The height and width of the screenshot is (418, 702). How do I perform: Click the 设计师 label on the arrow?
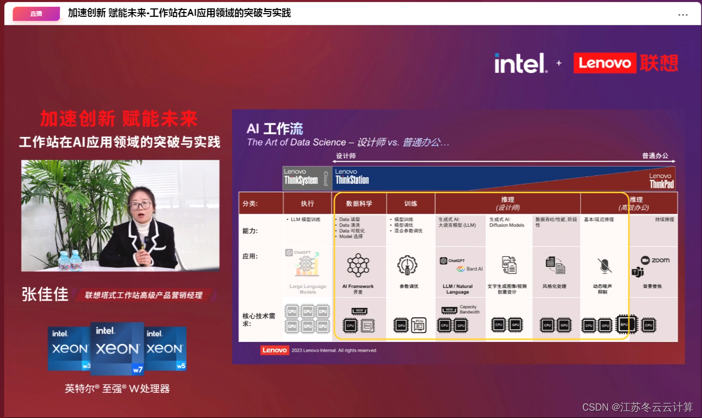(346, 156)
